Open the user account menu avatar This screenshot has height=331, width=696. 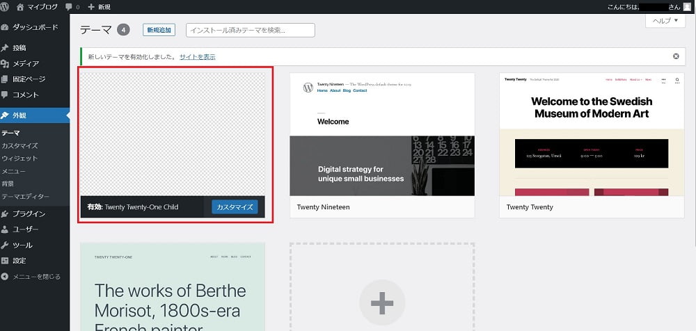tap(687, 6)
